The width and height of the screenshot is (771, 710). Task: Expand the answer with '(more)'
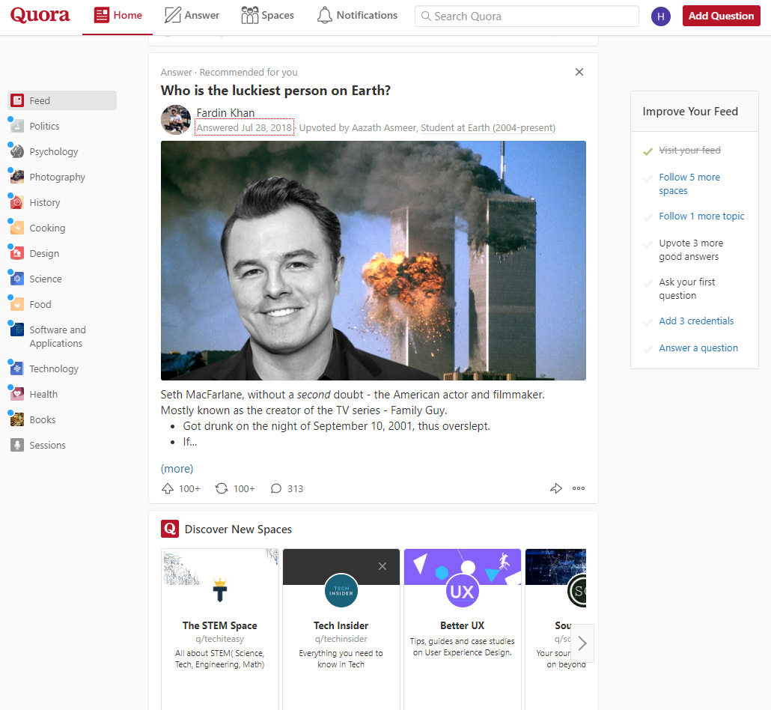coord(177,468)
